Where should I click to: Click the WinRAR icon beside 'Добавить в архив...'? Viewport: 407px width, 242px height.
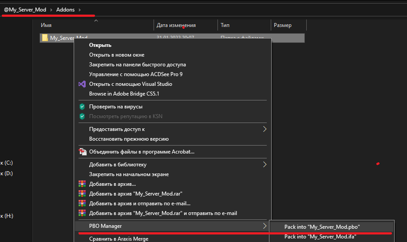tap(82, 184)
